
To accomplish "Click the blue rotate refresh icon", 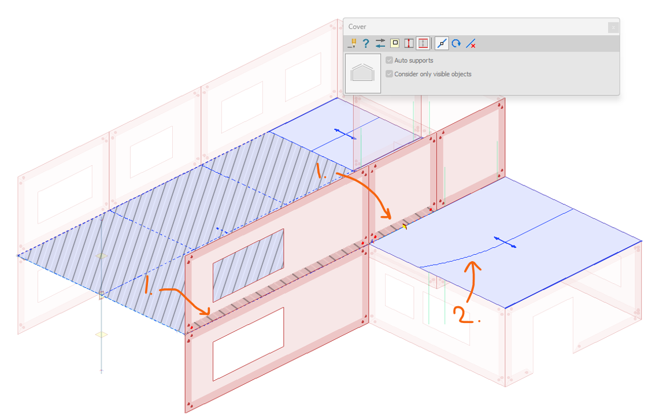I will coord(456,43).
